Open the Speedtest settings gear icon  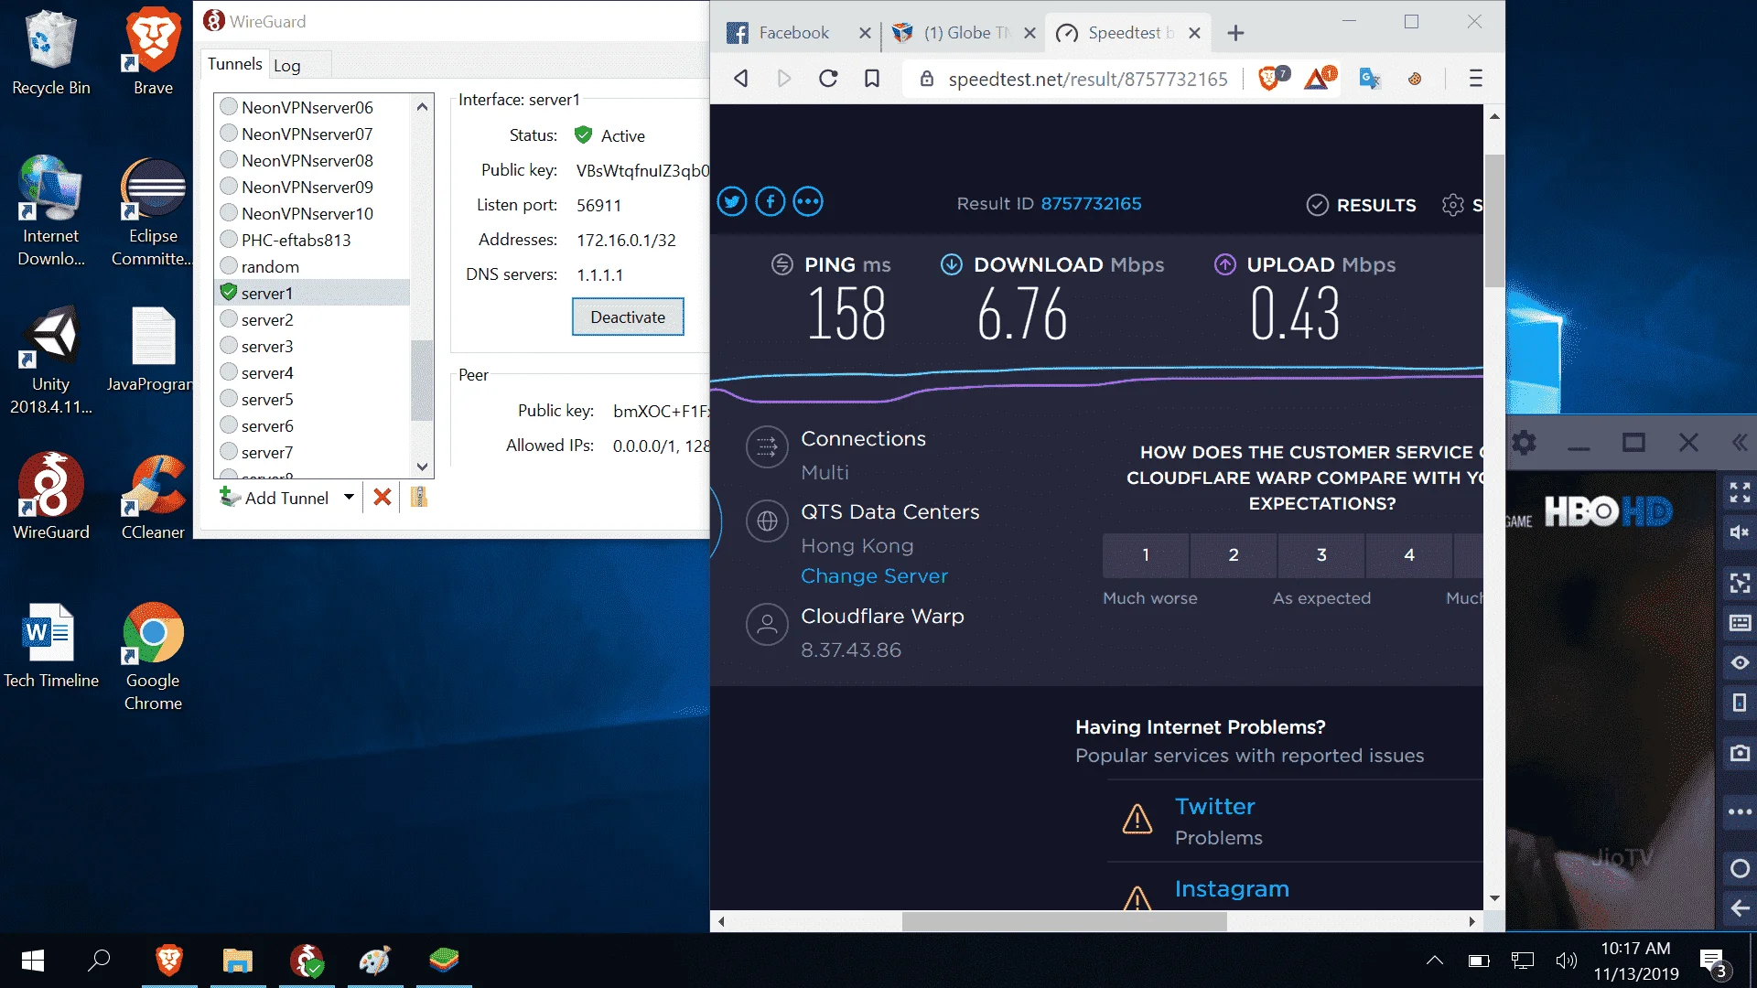click(1452, 205)
